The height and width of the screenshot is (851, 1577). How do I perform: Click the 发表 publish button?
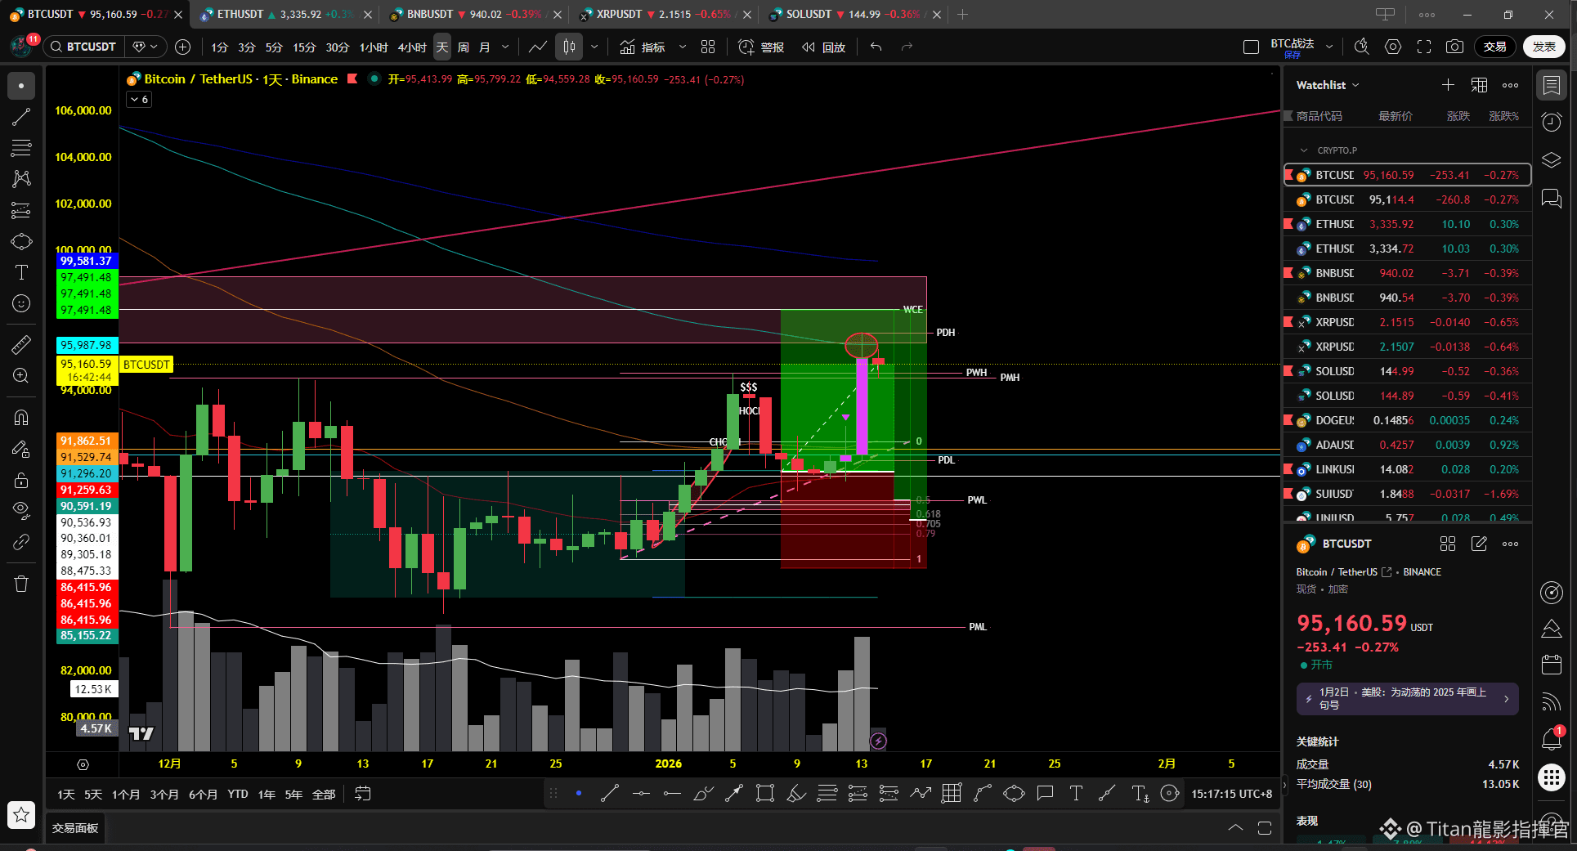(x=1544, y=47)
